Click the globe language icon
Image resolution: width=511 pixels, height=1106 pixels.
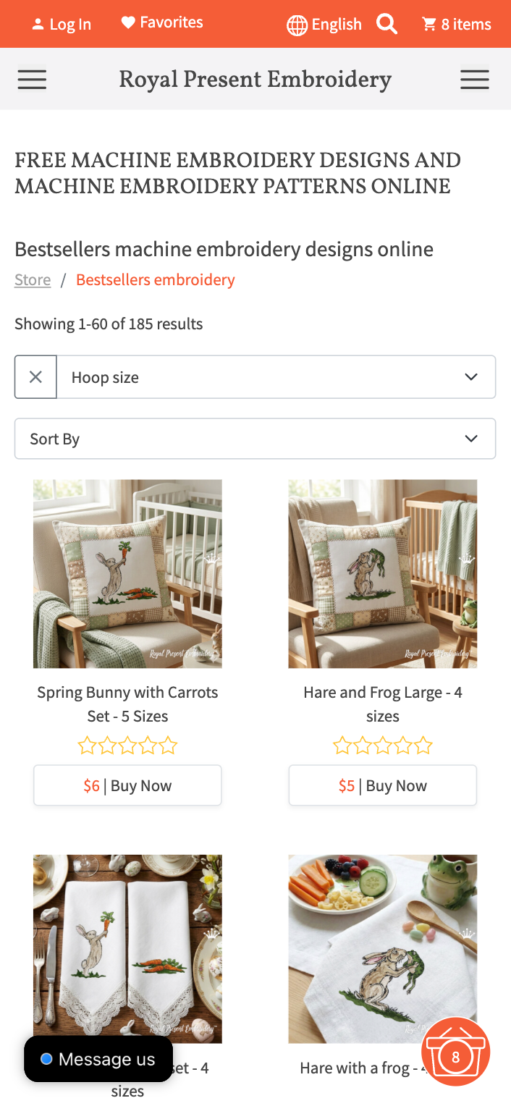point(297,25)
